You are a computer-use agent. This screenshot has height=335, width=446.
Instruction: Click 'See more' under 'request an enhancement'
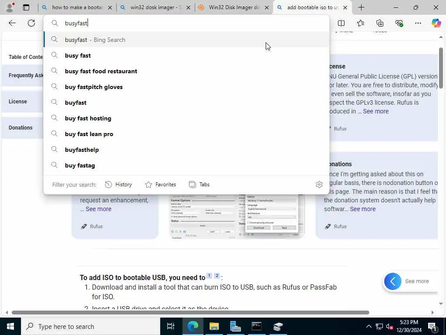(x=98, y=209)
